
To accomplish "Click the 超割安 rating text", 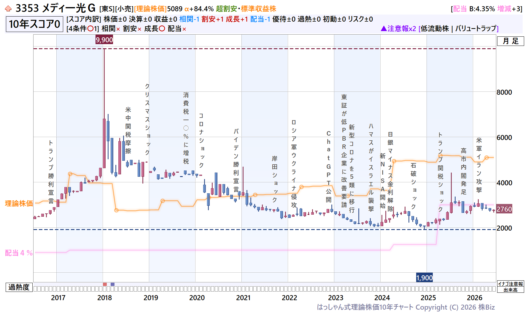I will pyautogui.click(x=227, y=9).
